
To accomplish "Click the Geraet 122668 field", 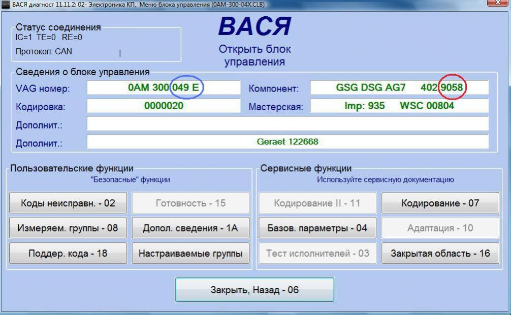I will pyautogui.click(x=288, y=142).
